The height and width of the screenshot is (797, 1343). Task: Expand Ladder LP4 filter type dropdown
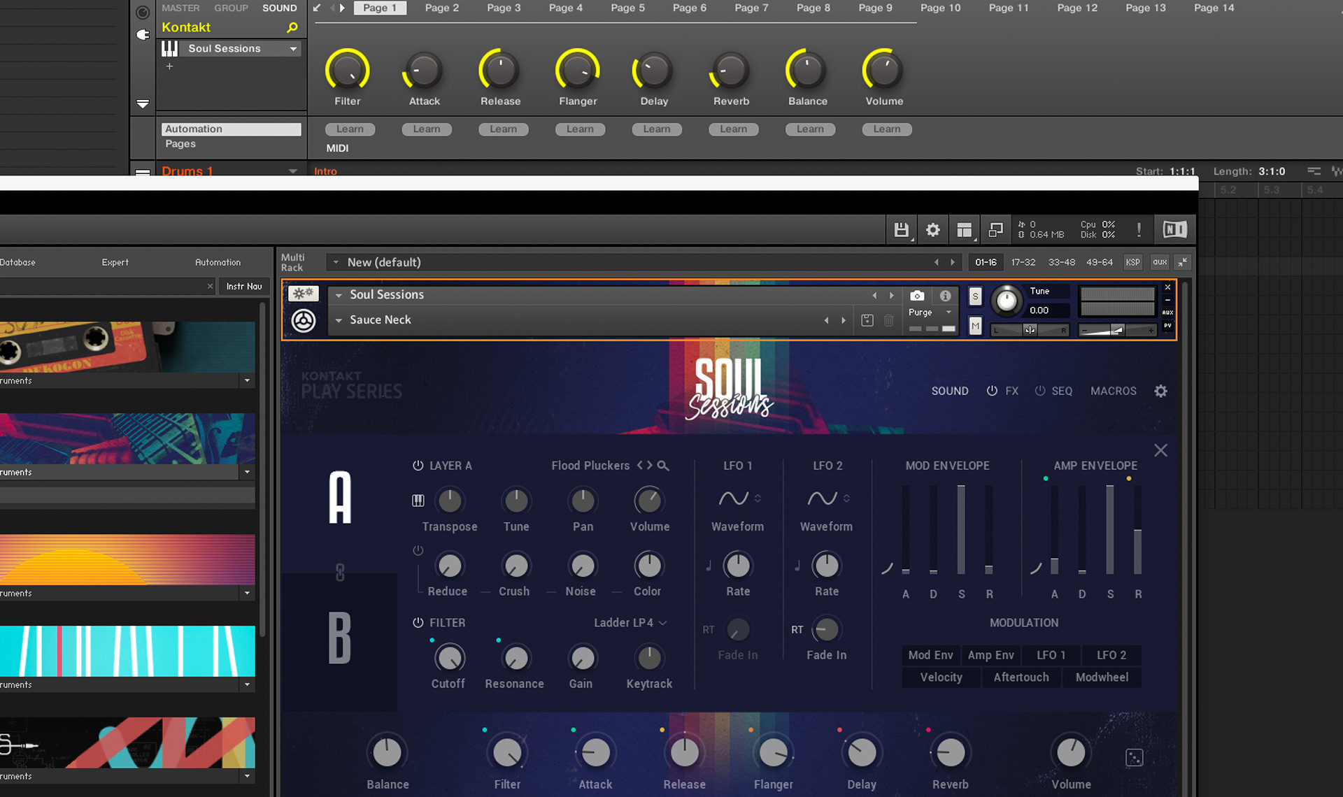(630, 622)
